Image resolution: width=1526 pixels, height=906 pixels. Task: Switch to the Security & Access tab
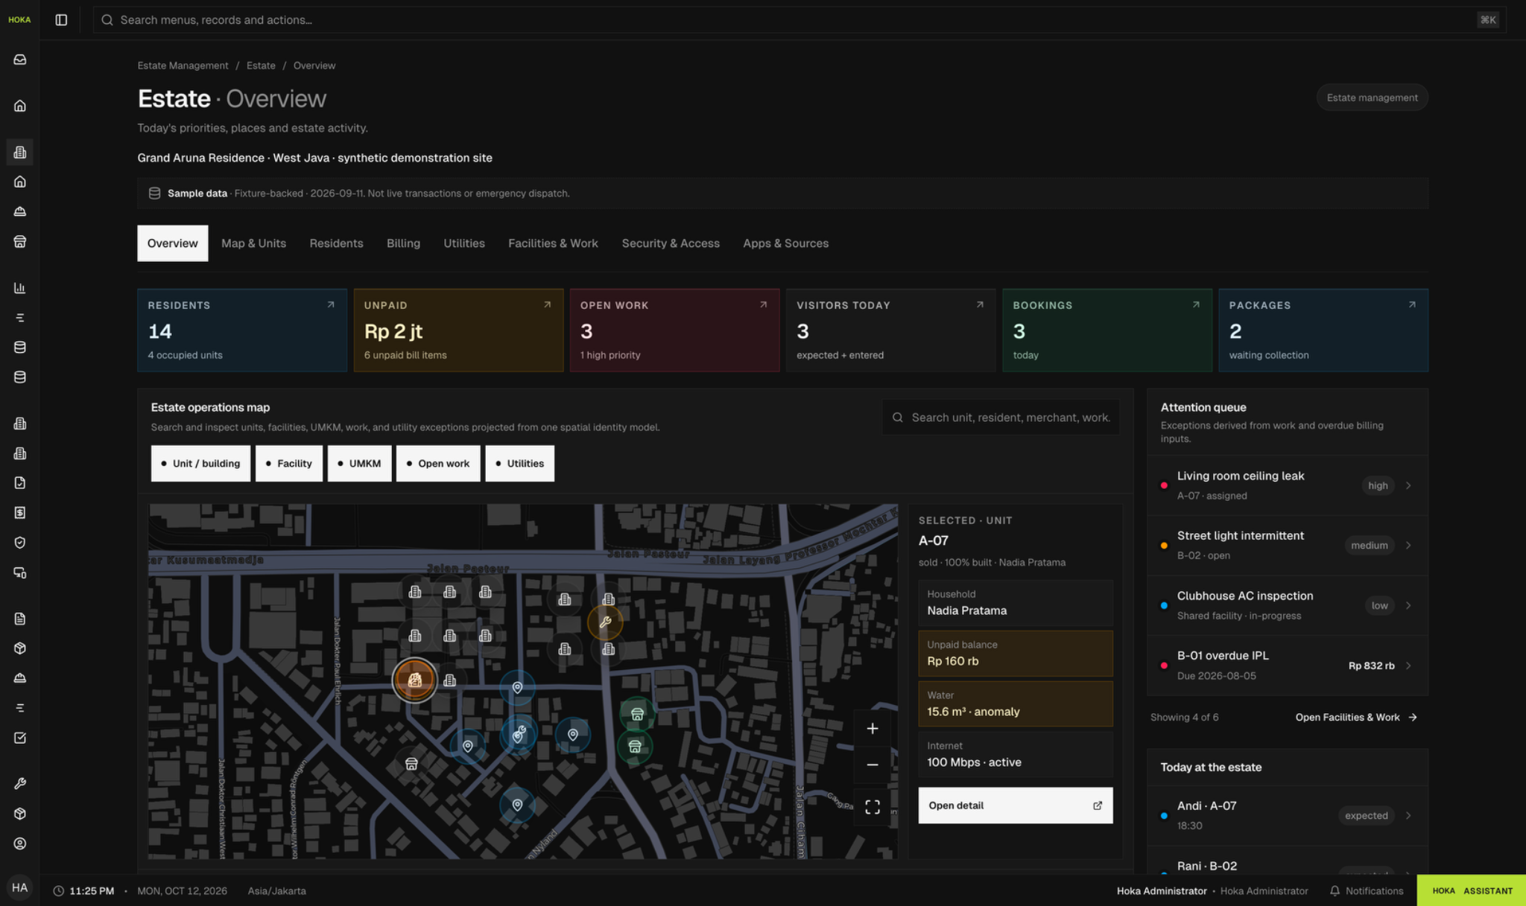click(671, 243)
